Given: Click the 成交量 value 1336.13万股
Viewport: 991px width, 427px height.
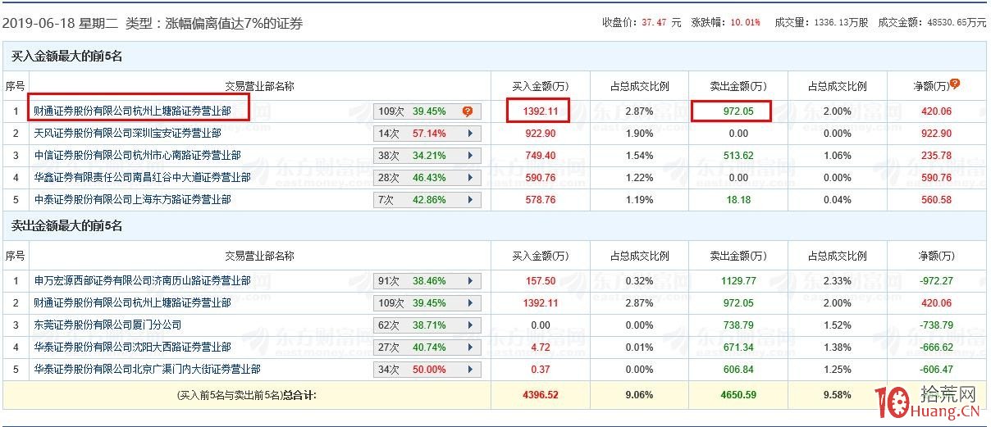Looking at the screenshot, I should click(x=840, y=23).
